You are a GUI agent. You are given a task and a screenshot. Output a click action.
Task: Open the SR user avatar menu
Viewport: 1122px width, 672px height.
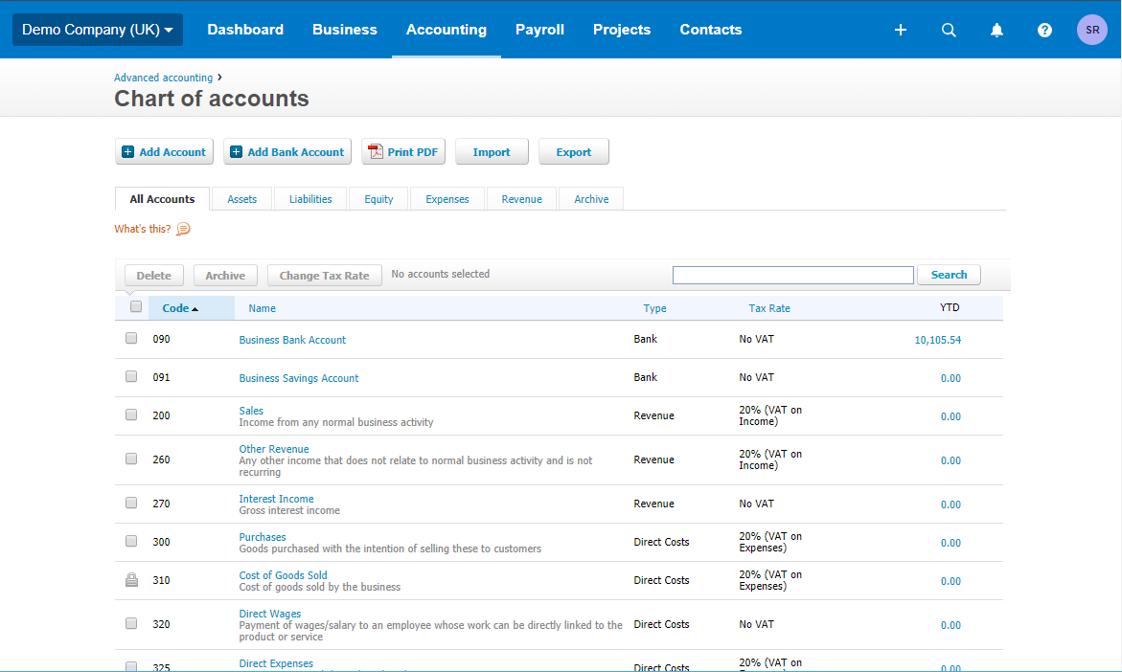[1091, 30]
